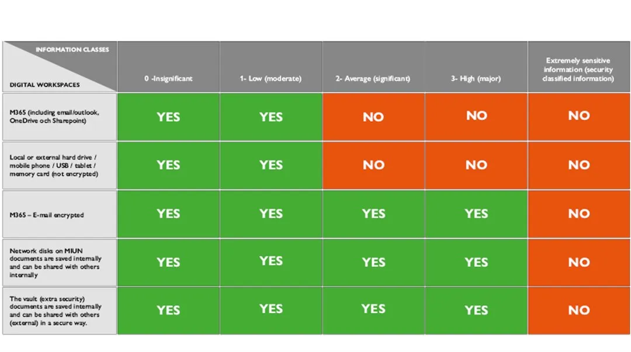Screen dimensions: 631x352
Task: Click NO for Network disks under Extremely sensitive
Action: click(x=578, y=262)
